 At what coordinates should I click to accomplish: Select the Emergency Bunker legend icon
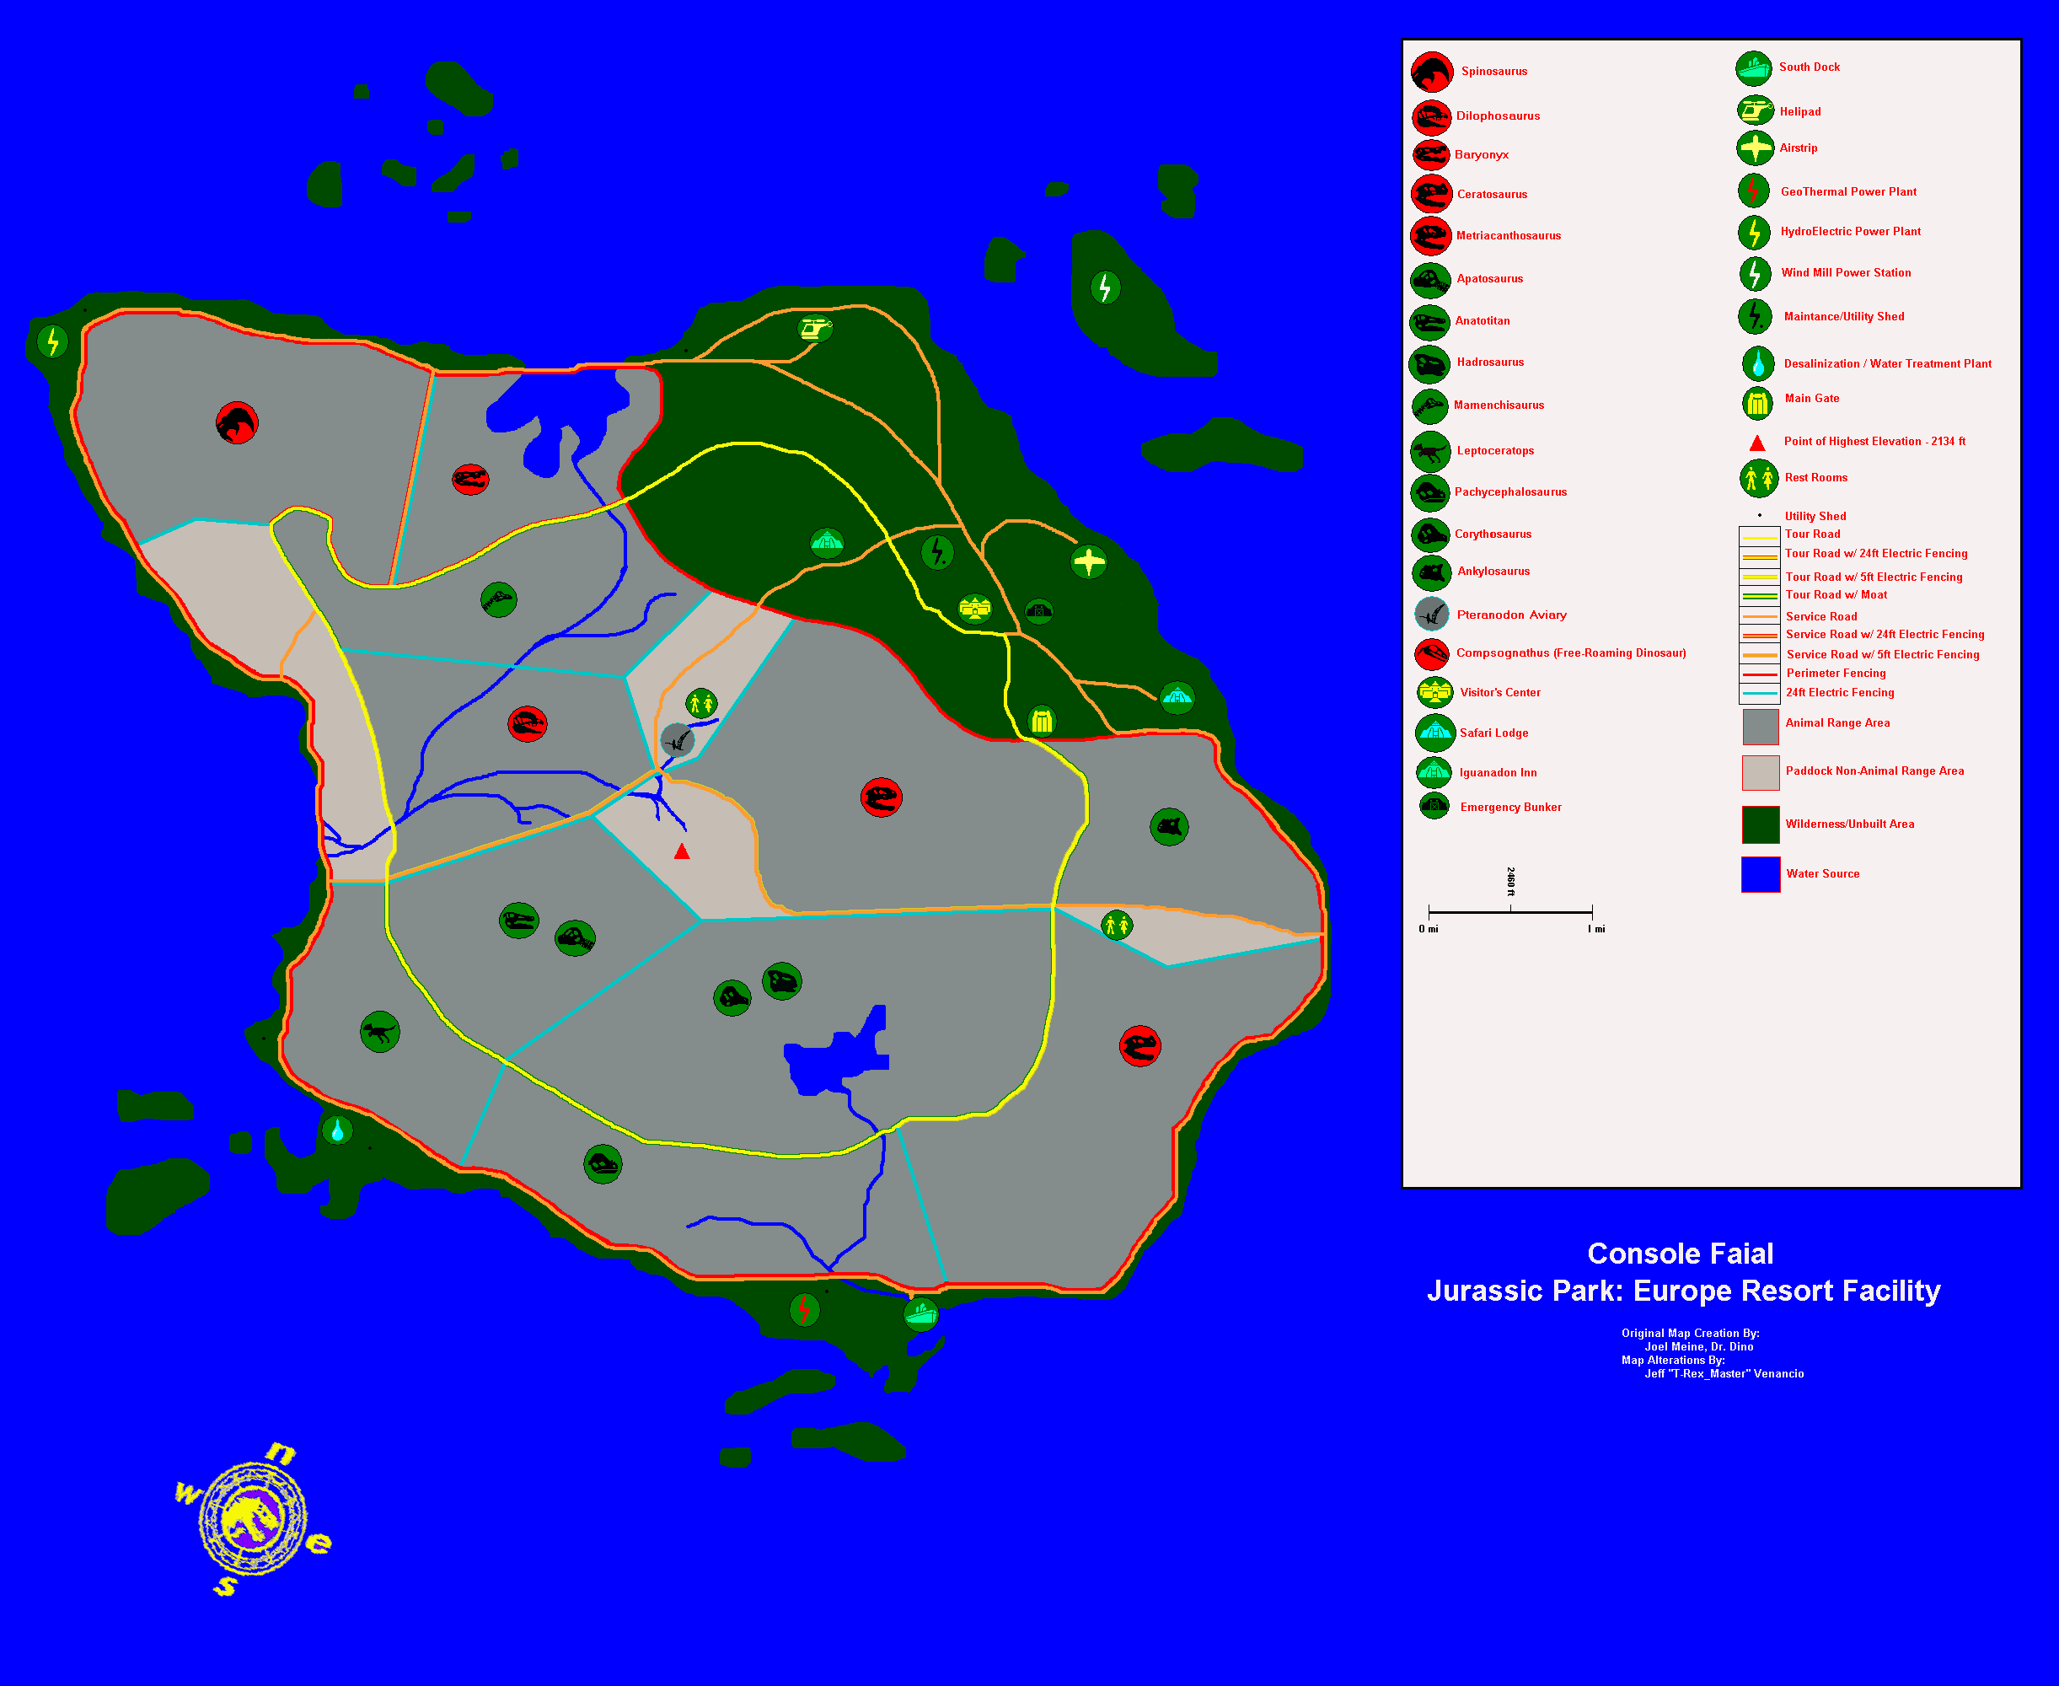[x=1434, y=806]
